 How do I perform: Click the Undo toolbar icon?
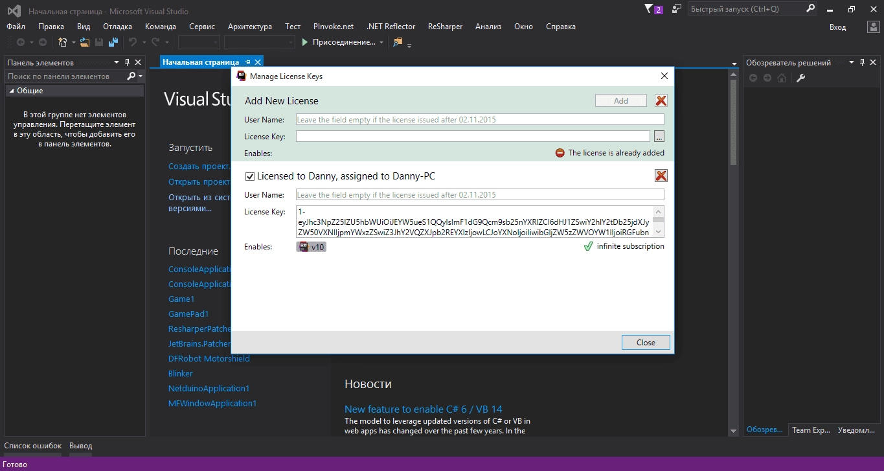click(x=133, y=42)
